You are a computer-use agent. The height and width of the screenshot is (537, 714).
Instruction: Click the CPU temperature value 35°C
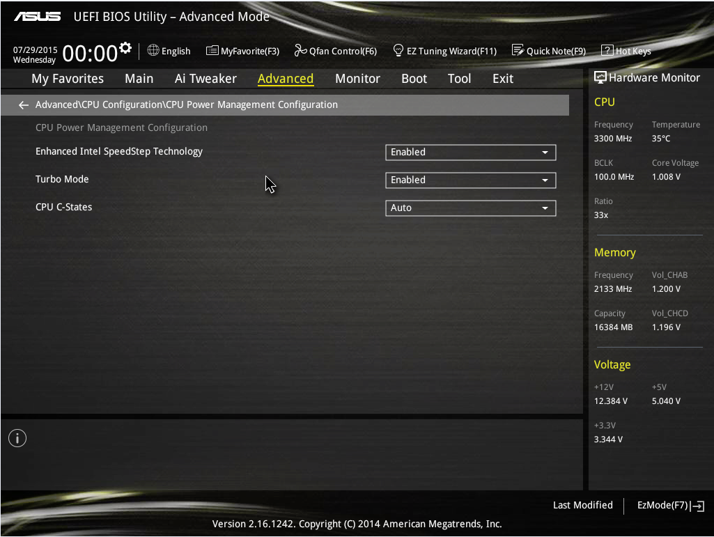click(x=661, y=139)
